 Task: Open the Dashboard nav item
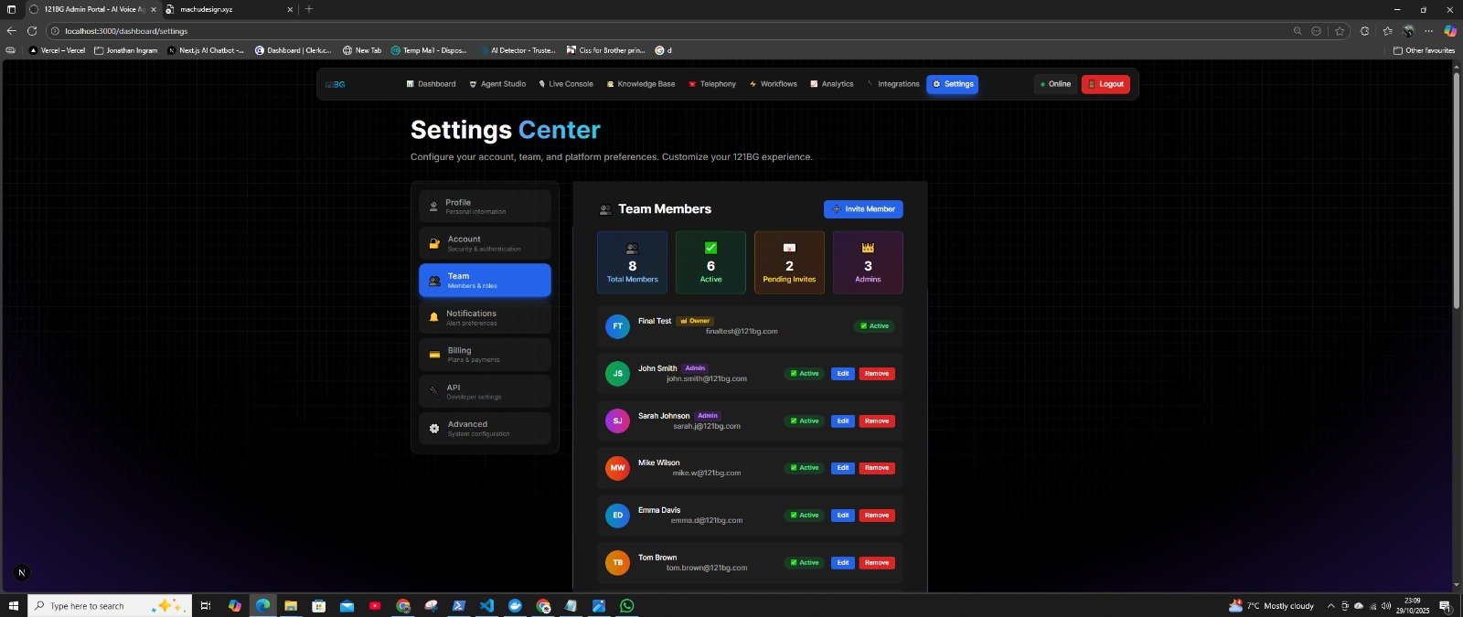point(431,84)
